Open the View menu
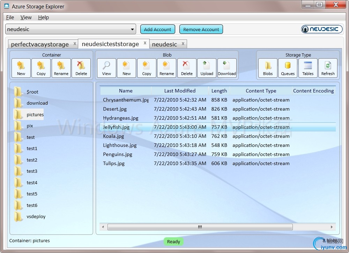This screenshot has height=253, width=349. point(26,17)
